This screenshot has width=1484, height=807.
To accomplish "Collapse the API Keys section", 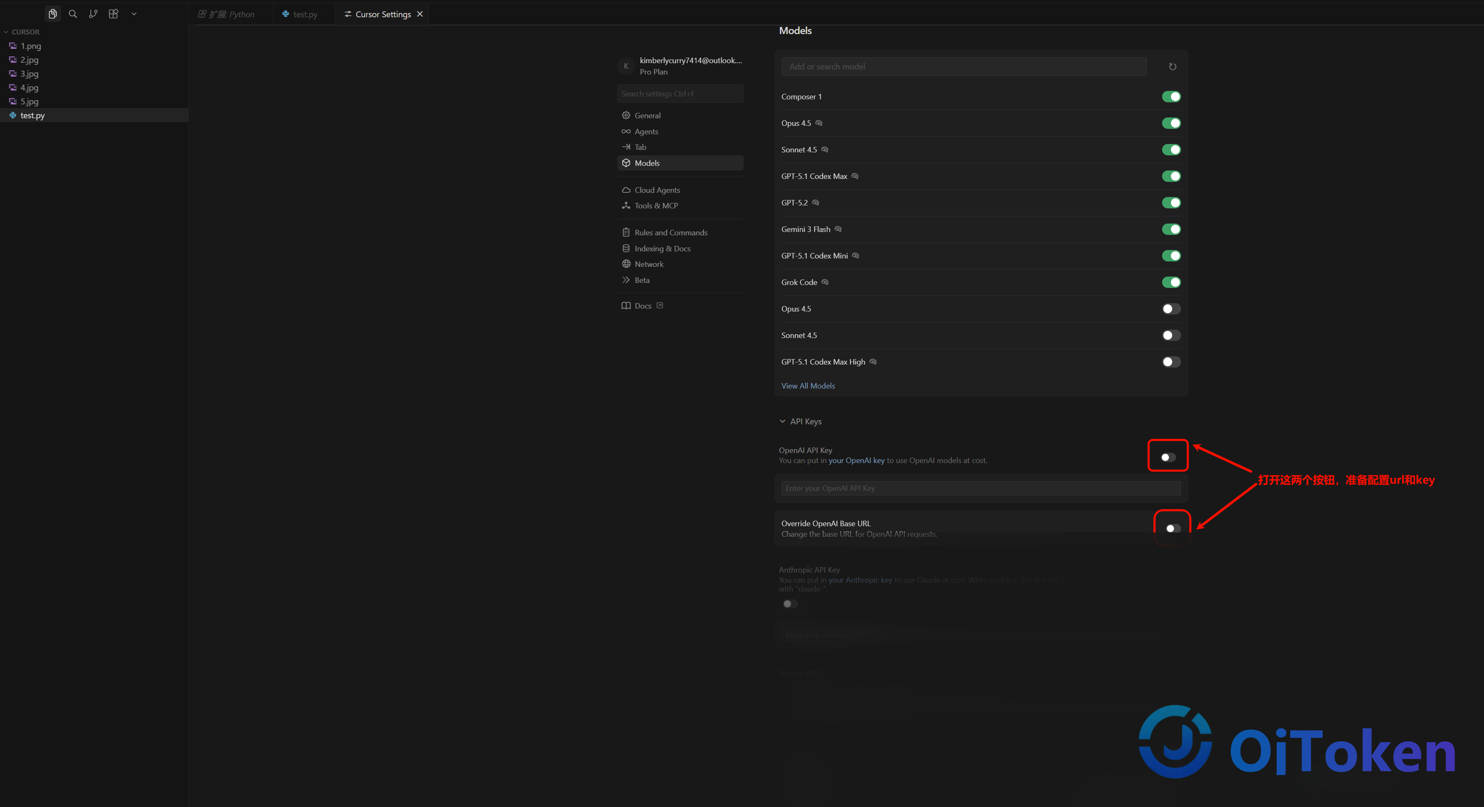I will pyautogui.click(x=800, y=421).
